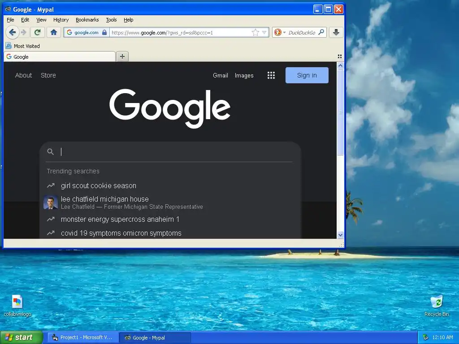Open the Downloads arrow button
The image size is (459, 344).
[x=336, y=32]
